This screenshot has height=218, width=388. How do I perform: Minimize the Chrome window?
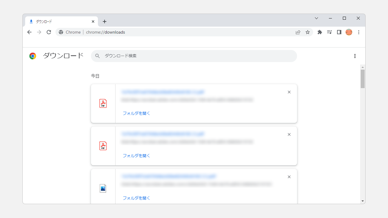pos(330,18)
